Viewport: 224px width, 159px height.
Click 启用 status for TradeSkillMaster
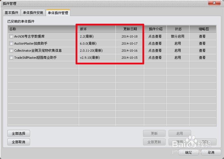pos(178,58)
